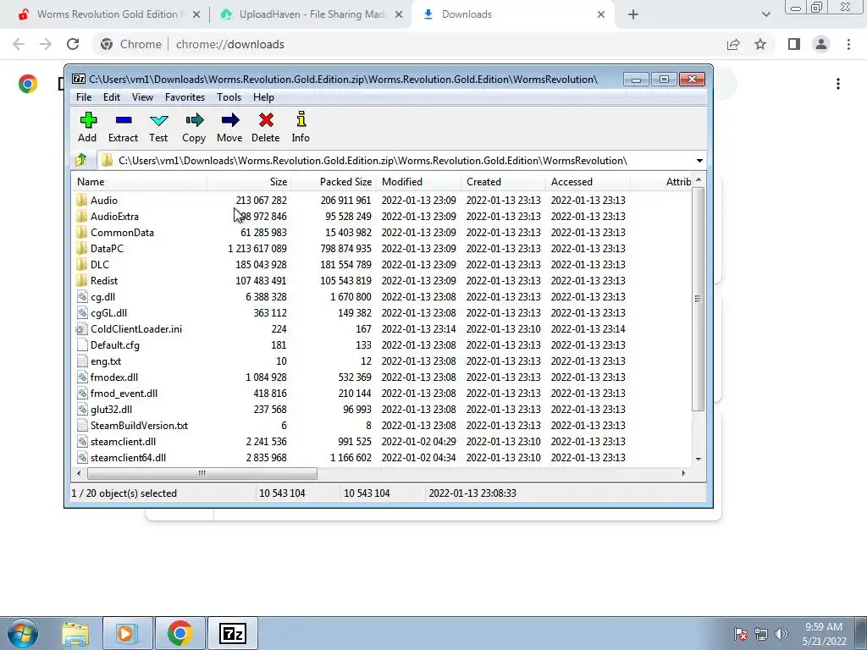
Task: Select the CommonData folder row
Action: tap(383, 232)
